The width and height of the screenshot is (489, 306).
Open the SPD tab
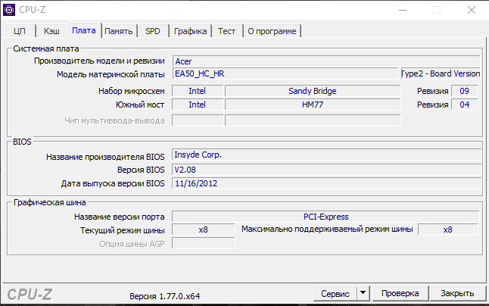(153, 31)
